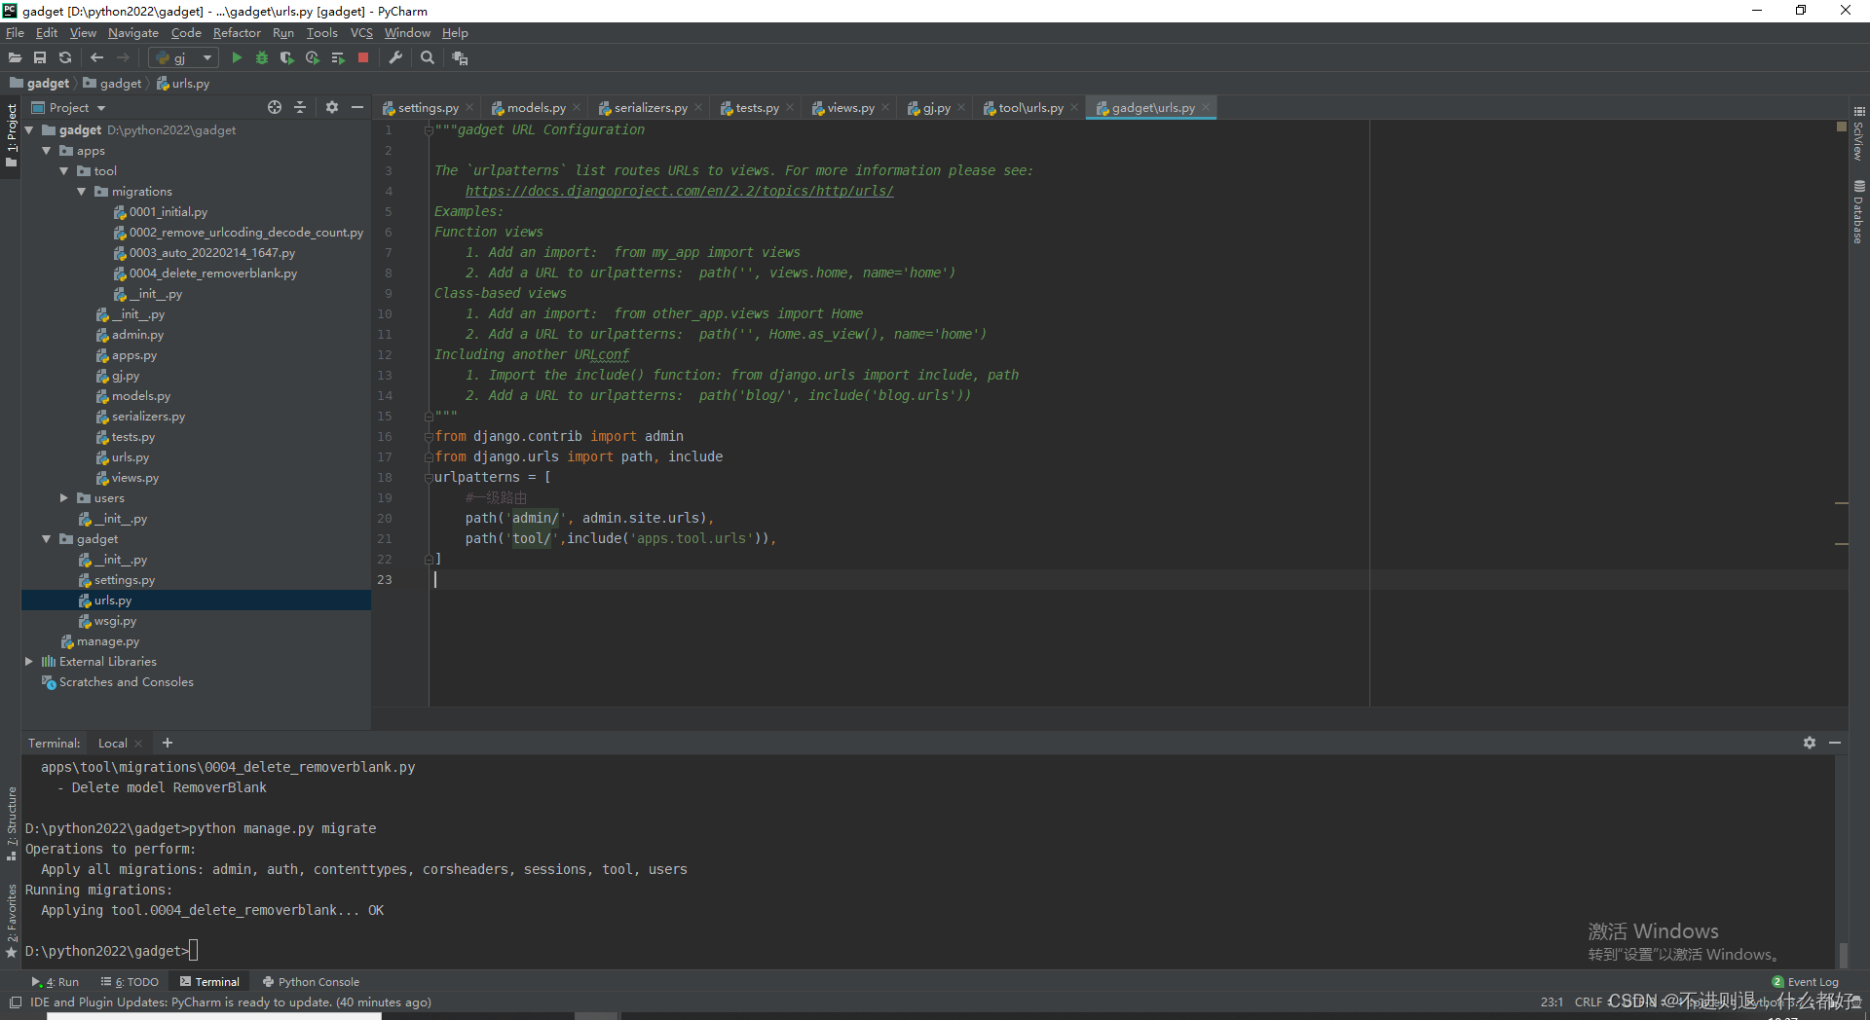Click the locate target icon in Project panel
The height and width of the screenshot is (1020, 1870).
click(275, 107)
